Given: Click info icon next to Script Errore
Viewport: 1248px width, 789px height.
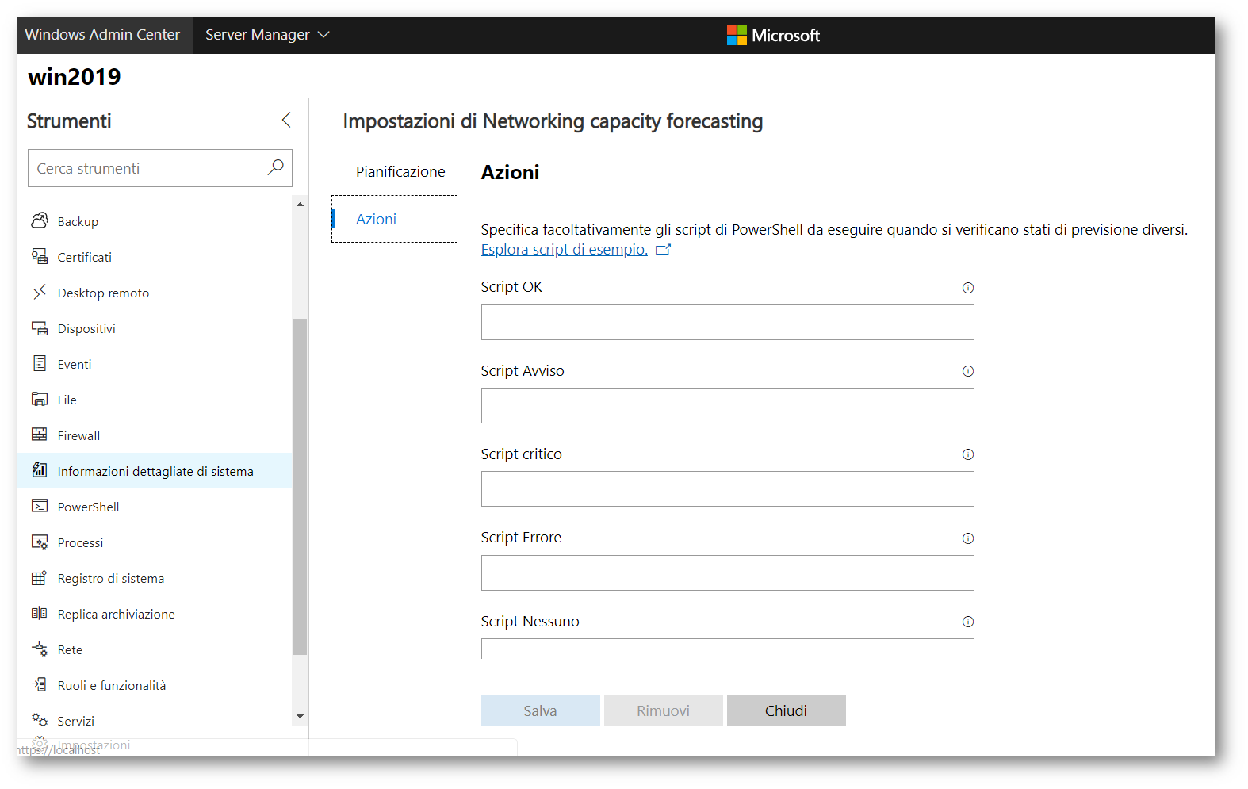Looking at the screenshot, I should pyautogui.click(x=968, y=538).
